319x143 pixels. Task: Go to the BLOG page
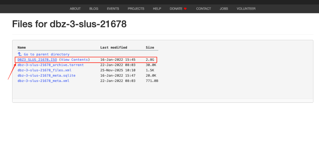click(94, 9)
